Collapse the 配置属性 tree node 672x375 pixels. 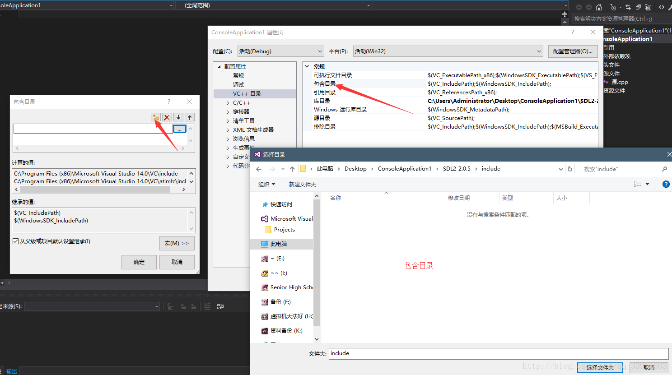(219, 67)
